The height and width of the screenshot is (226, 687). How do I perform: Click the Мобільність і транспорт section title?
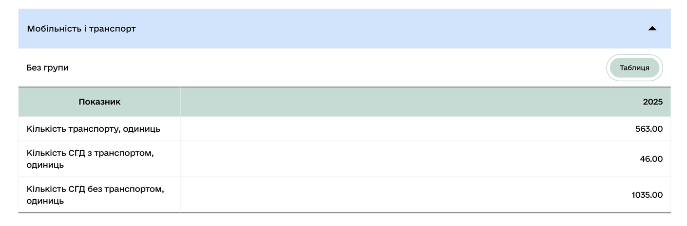click(x=81, y=29)
